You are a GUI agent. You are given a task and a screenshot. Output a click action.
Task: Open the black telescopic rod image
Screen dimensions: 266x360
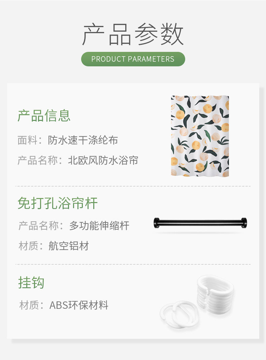[x=200, y=223]
